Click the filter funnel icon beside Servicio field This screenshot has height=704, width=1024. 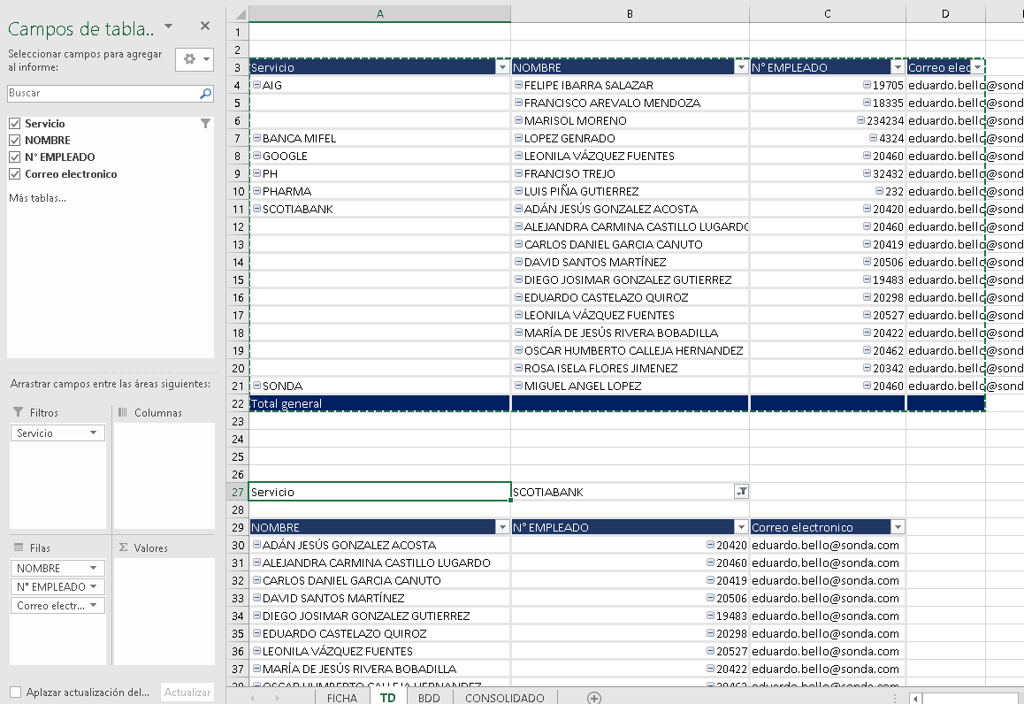pos(205,124)
